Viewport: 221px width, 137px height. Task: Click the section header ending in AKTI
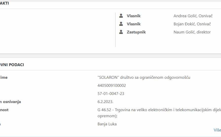point(4,4)
